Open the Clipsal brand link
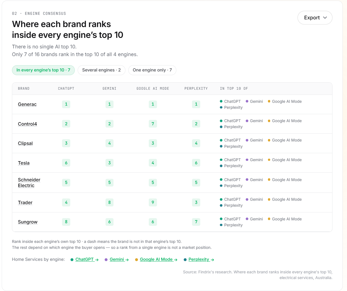This screenshot has height=291, width=347. [25, 143]
